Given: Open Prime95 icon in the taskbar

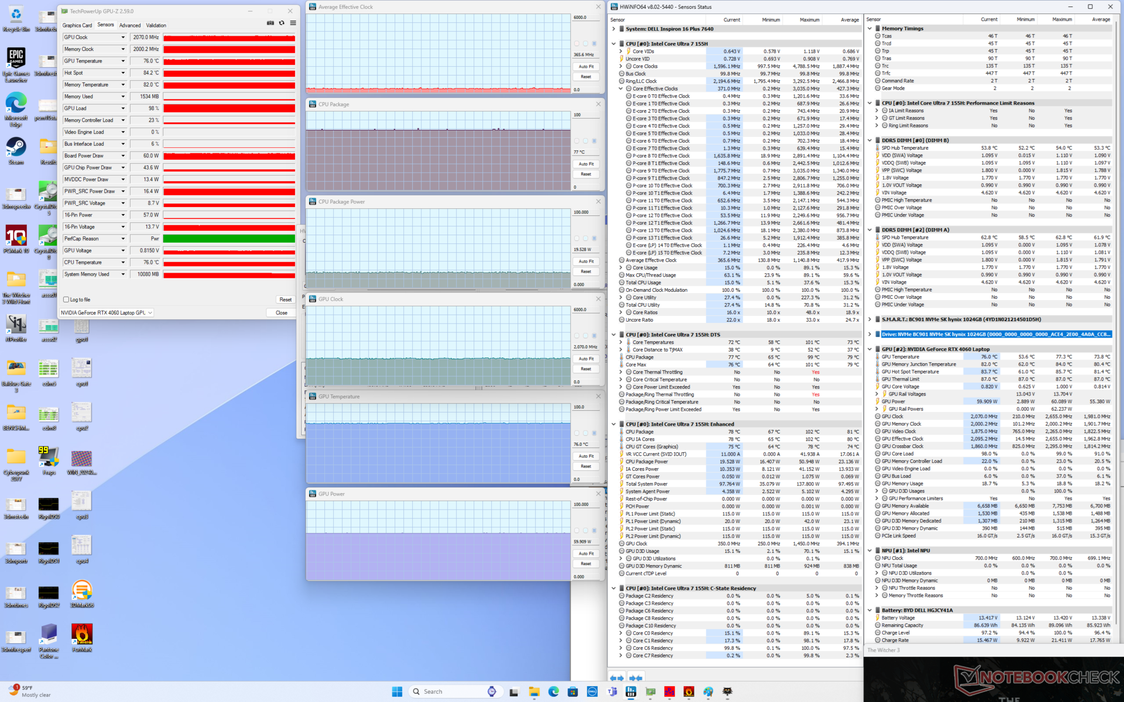Looking at the screenshot, I should click(x=669, y=691).
